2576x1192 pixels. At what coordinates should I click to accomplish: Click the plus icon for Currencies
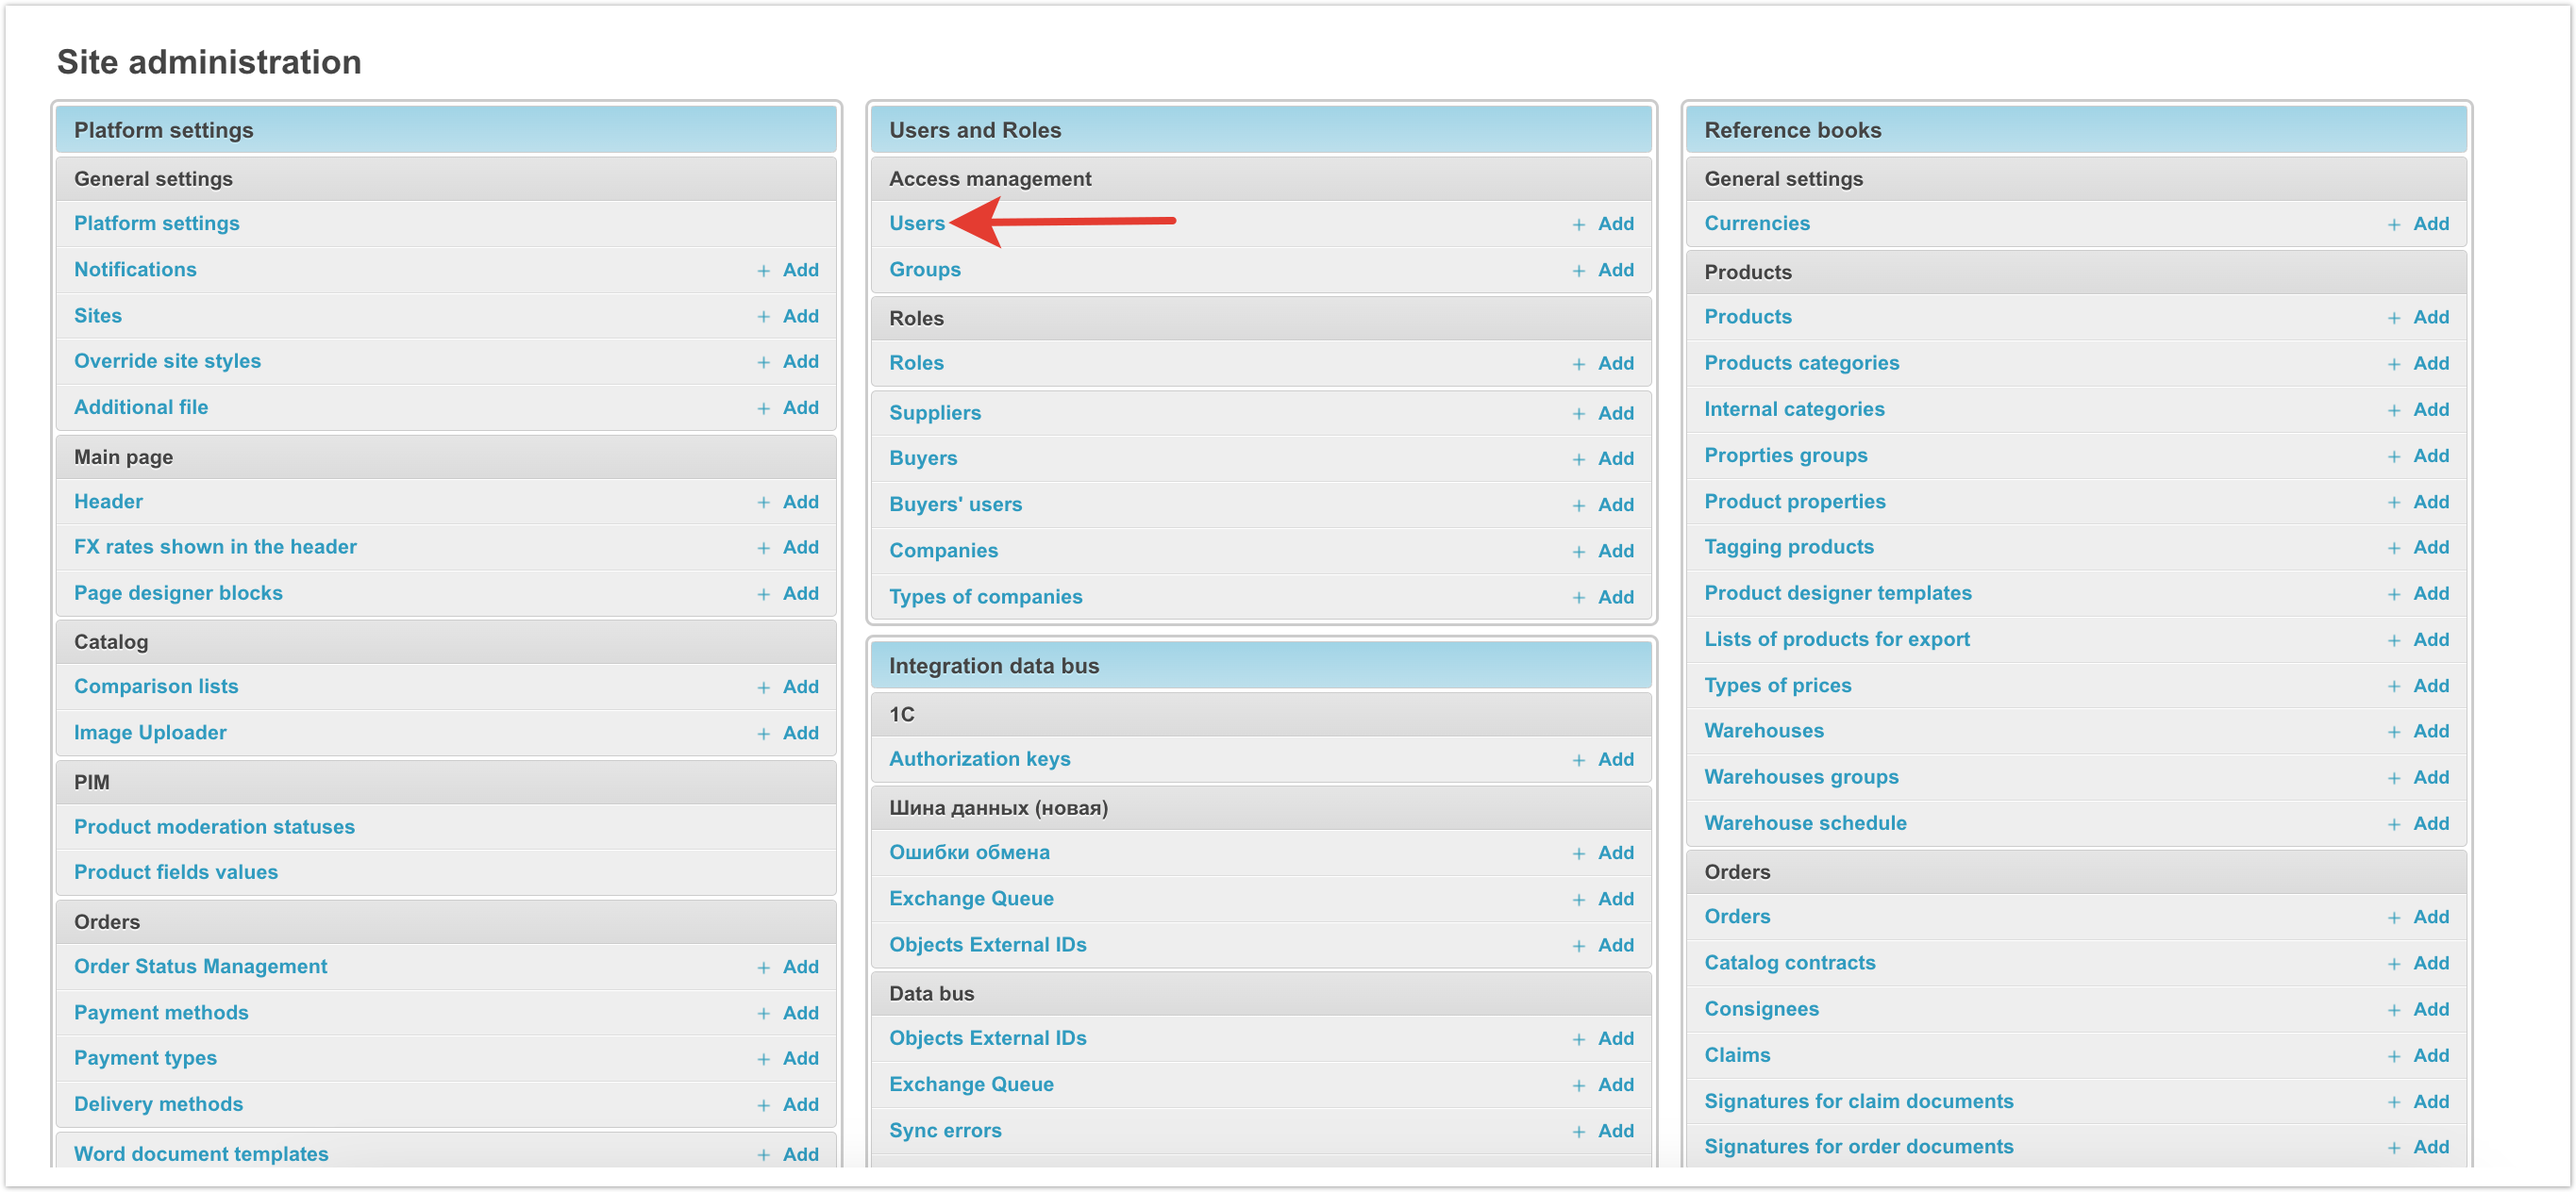2393,224
